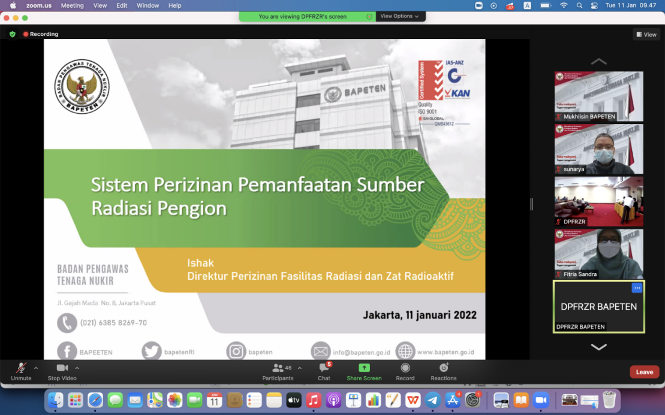Unmute the microphone in Zoom
This screenshot has width=665, height=415.
(x=21, y=372)
